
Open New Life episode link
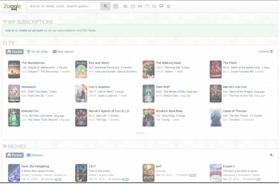click(x=101, y=116)
